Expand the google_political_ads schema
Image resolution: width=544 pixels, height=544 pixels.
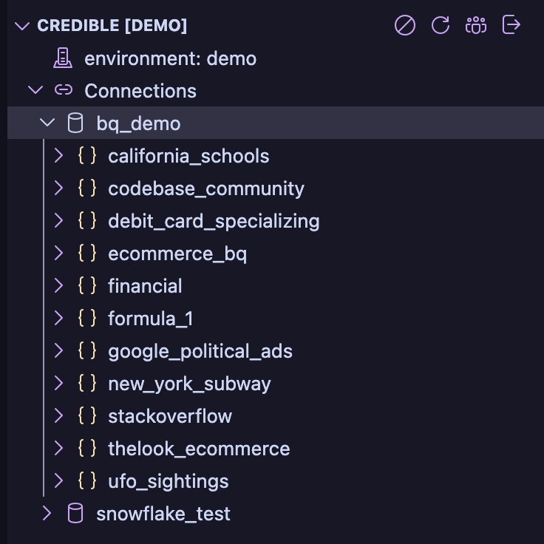[58, 350]
